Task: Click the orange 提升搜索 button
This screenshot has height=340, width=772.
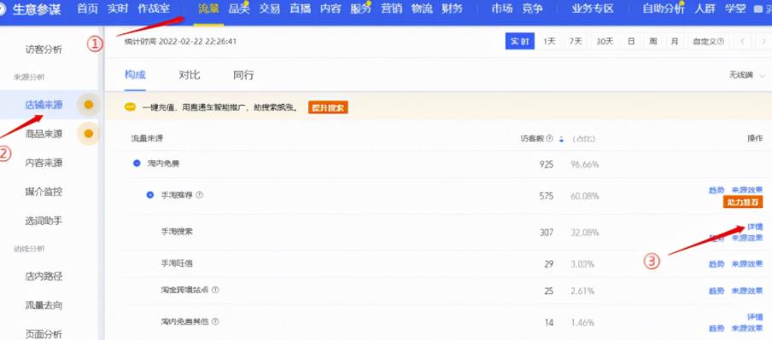Action: (328, 107)
